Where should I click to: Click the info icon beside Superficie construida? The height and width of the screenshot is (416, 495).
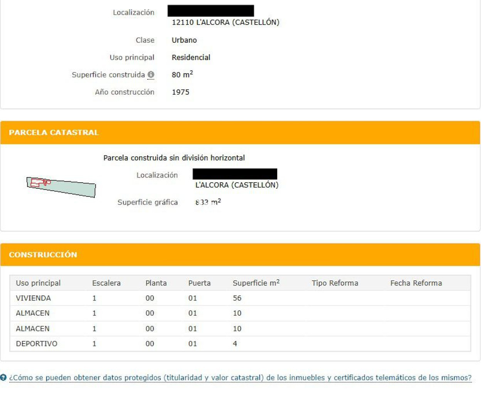click(x=151, y=74)
